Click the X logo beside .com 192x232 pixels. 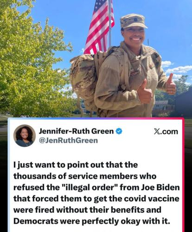(x=157, y=131)
